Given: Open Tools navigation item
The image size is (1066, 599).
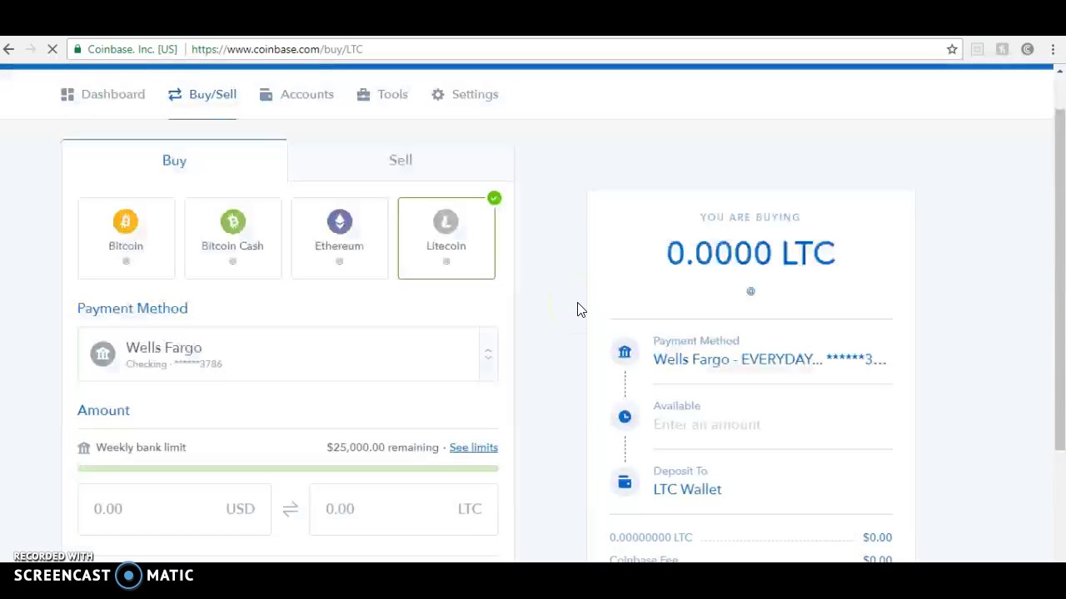Looking at the screenshot, I should point(382,95).
